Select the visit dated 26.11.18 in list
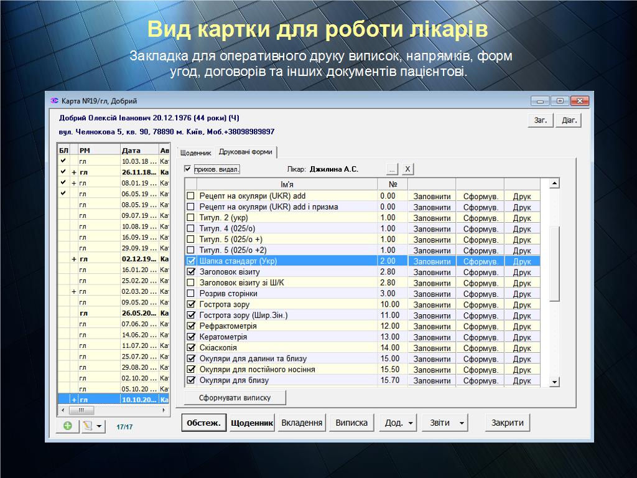Screen dimensions: 637x478 click(138, 172)
